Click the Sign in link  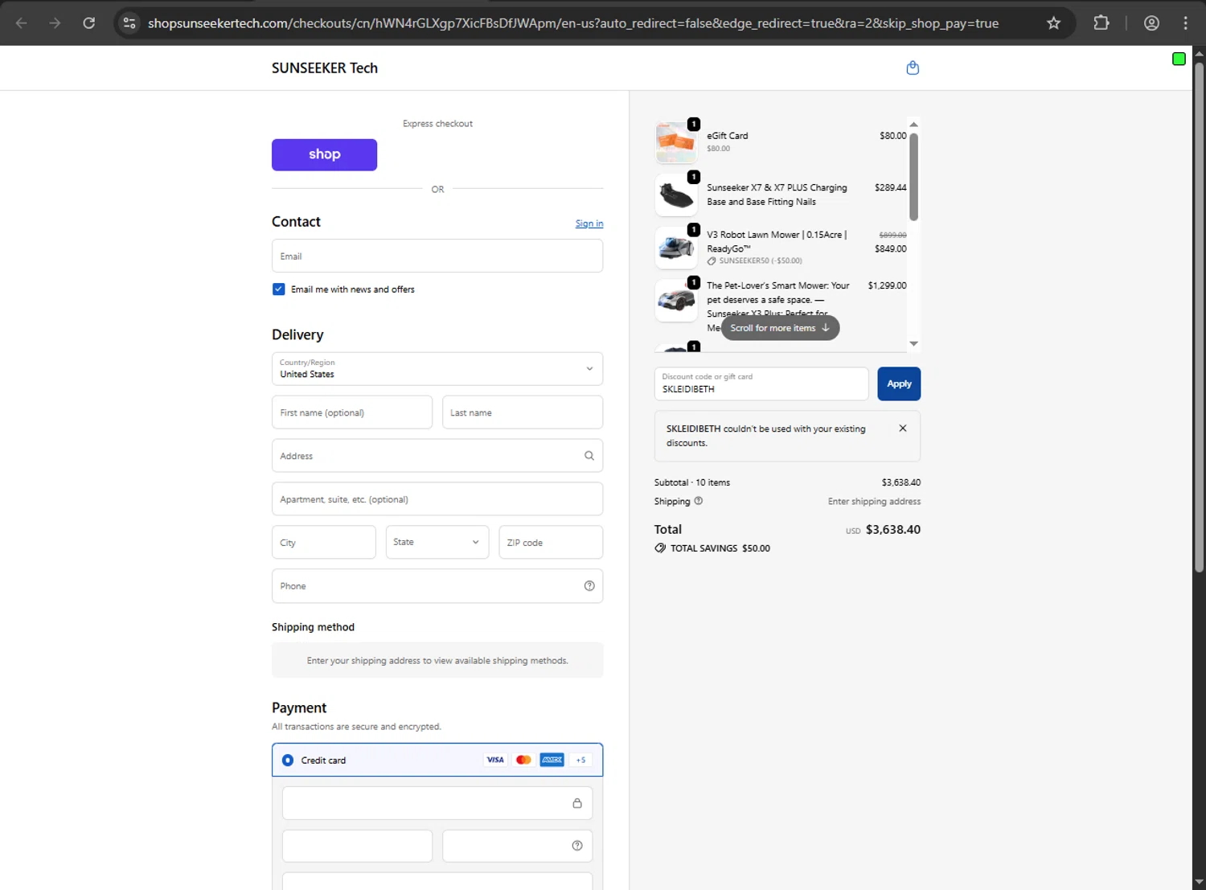589,224
